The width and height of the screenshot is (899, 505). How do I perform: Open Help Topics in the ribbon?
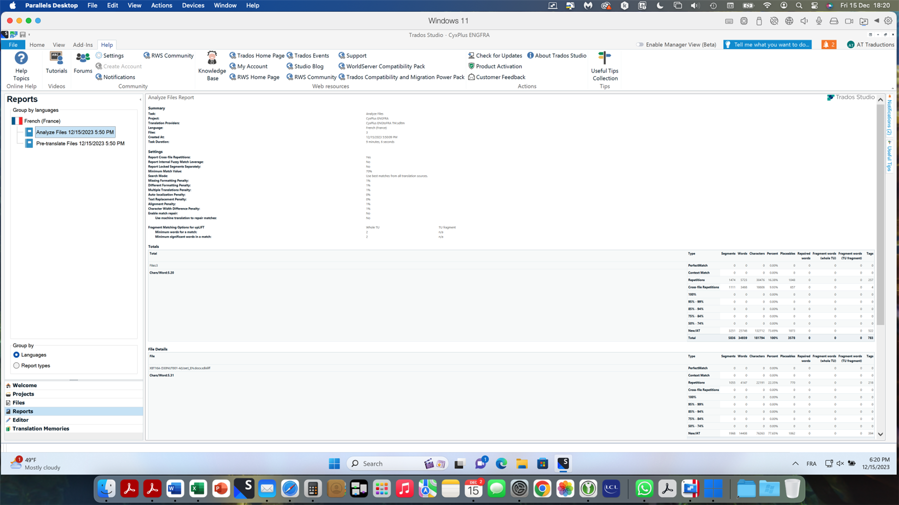[21, 66]
